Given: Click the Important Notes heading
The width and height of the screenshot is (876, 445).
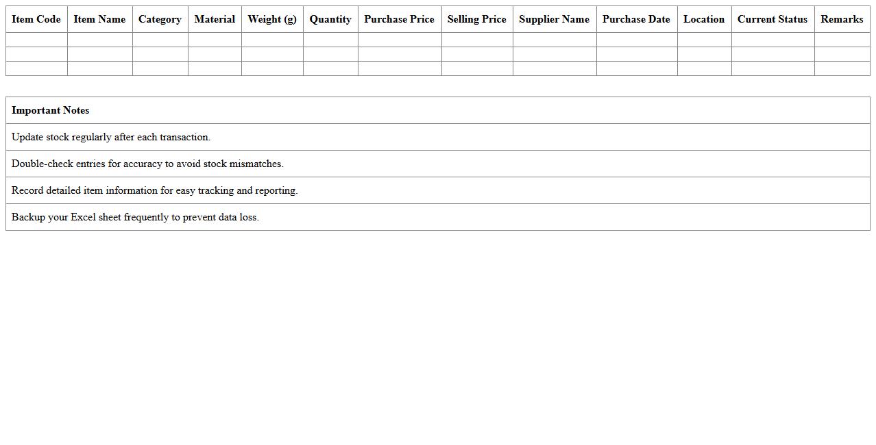Looking at the screenshot, I should coord(51,110).
